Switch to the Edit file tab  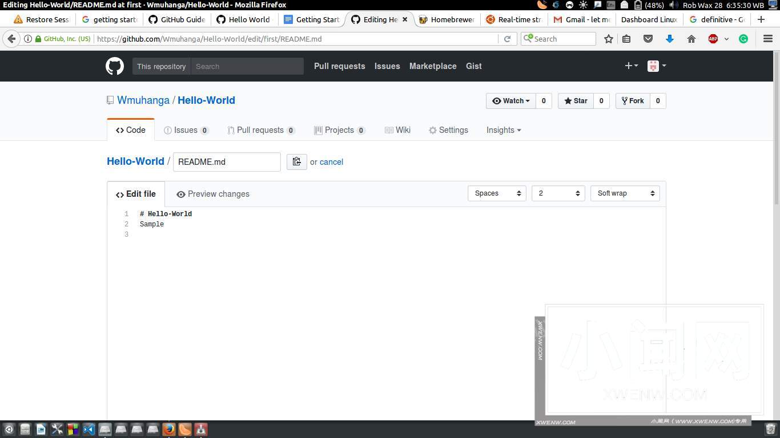coord(136,194)
